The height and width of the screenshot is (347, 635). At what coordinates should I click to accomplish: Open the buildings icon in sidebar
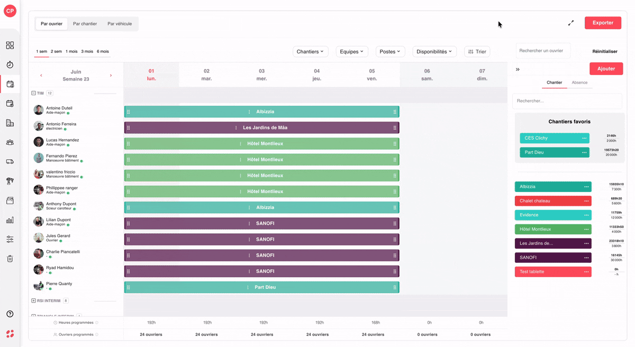click(x=10, y=123)
